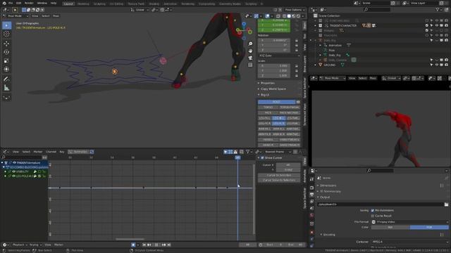Open the Window menu
Viewport: 451px width, 253px height.
(42, 3)
